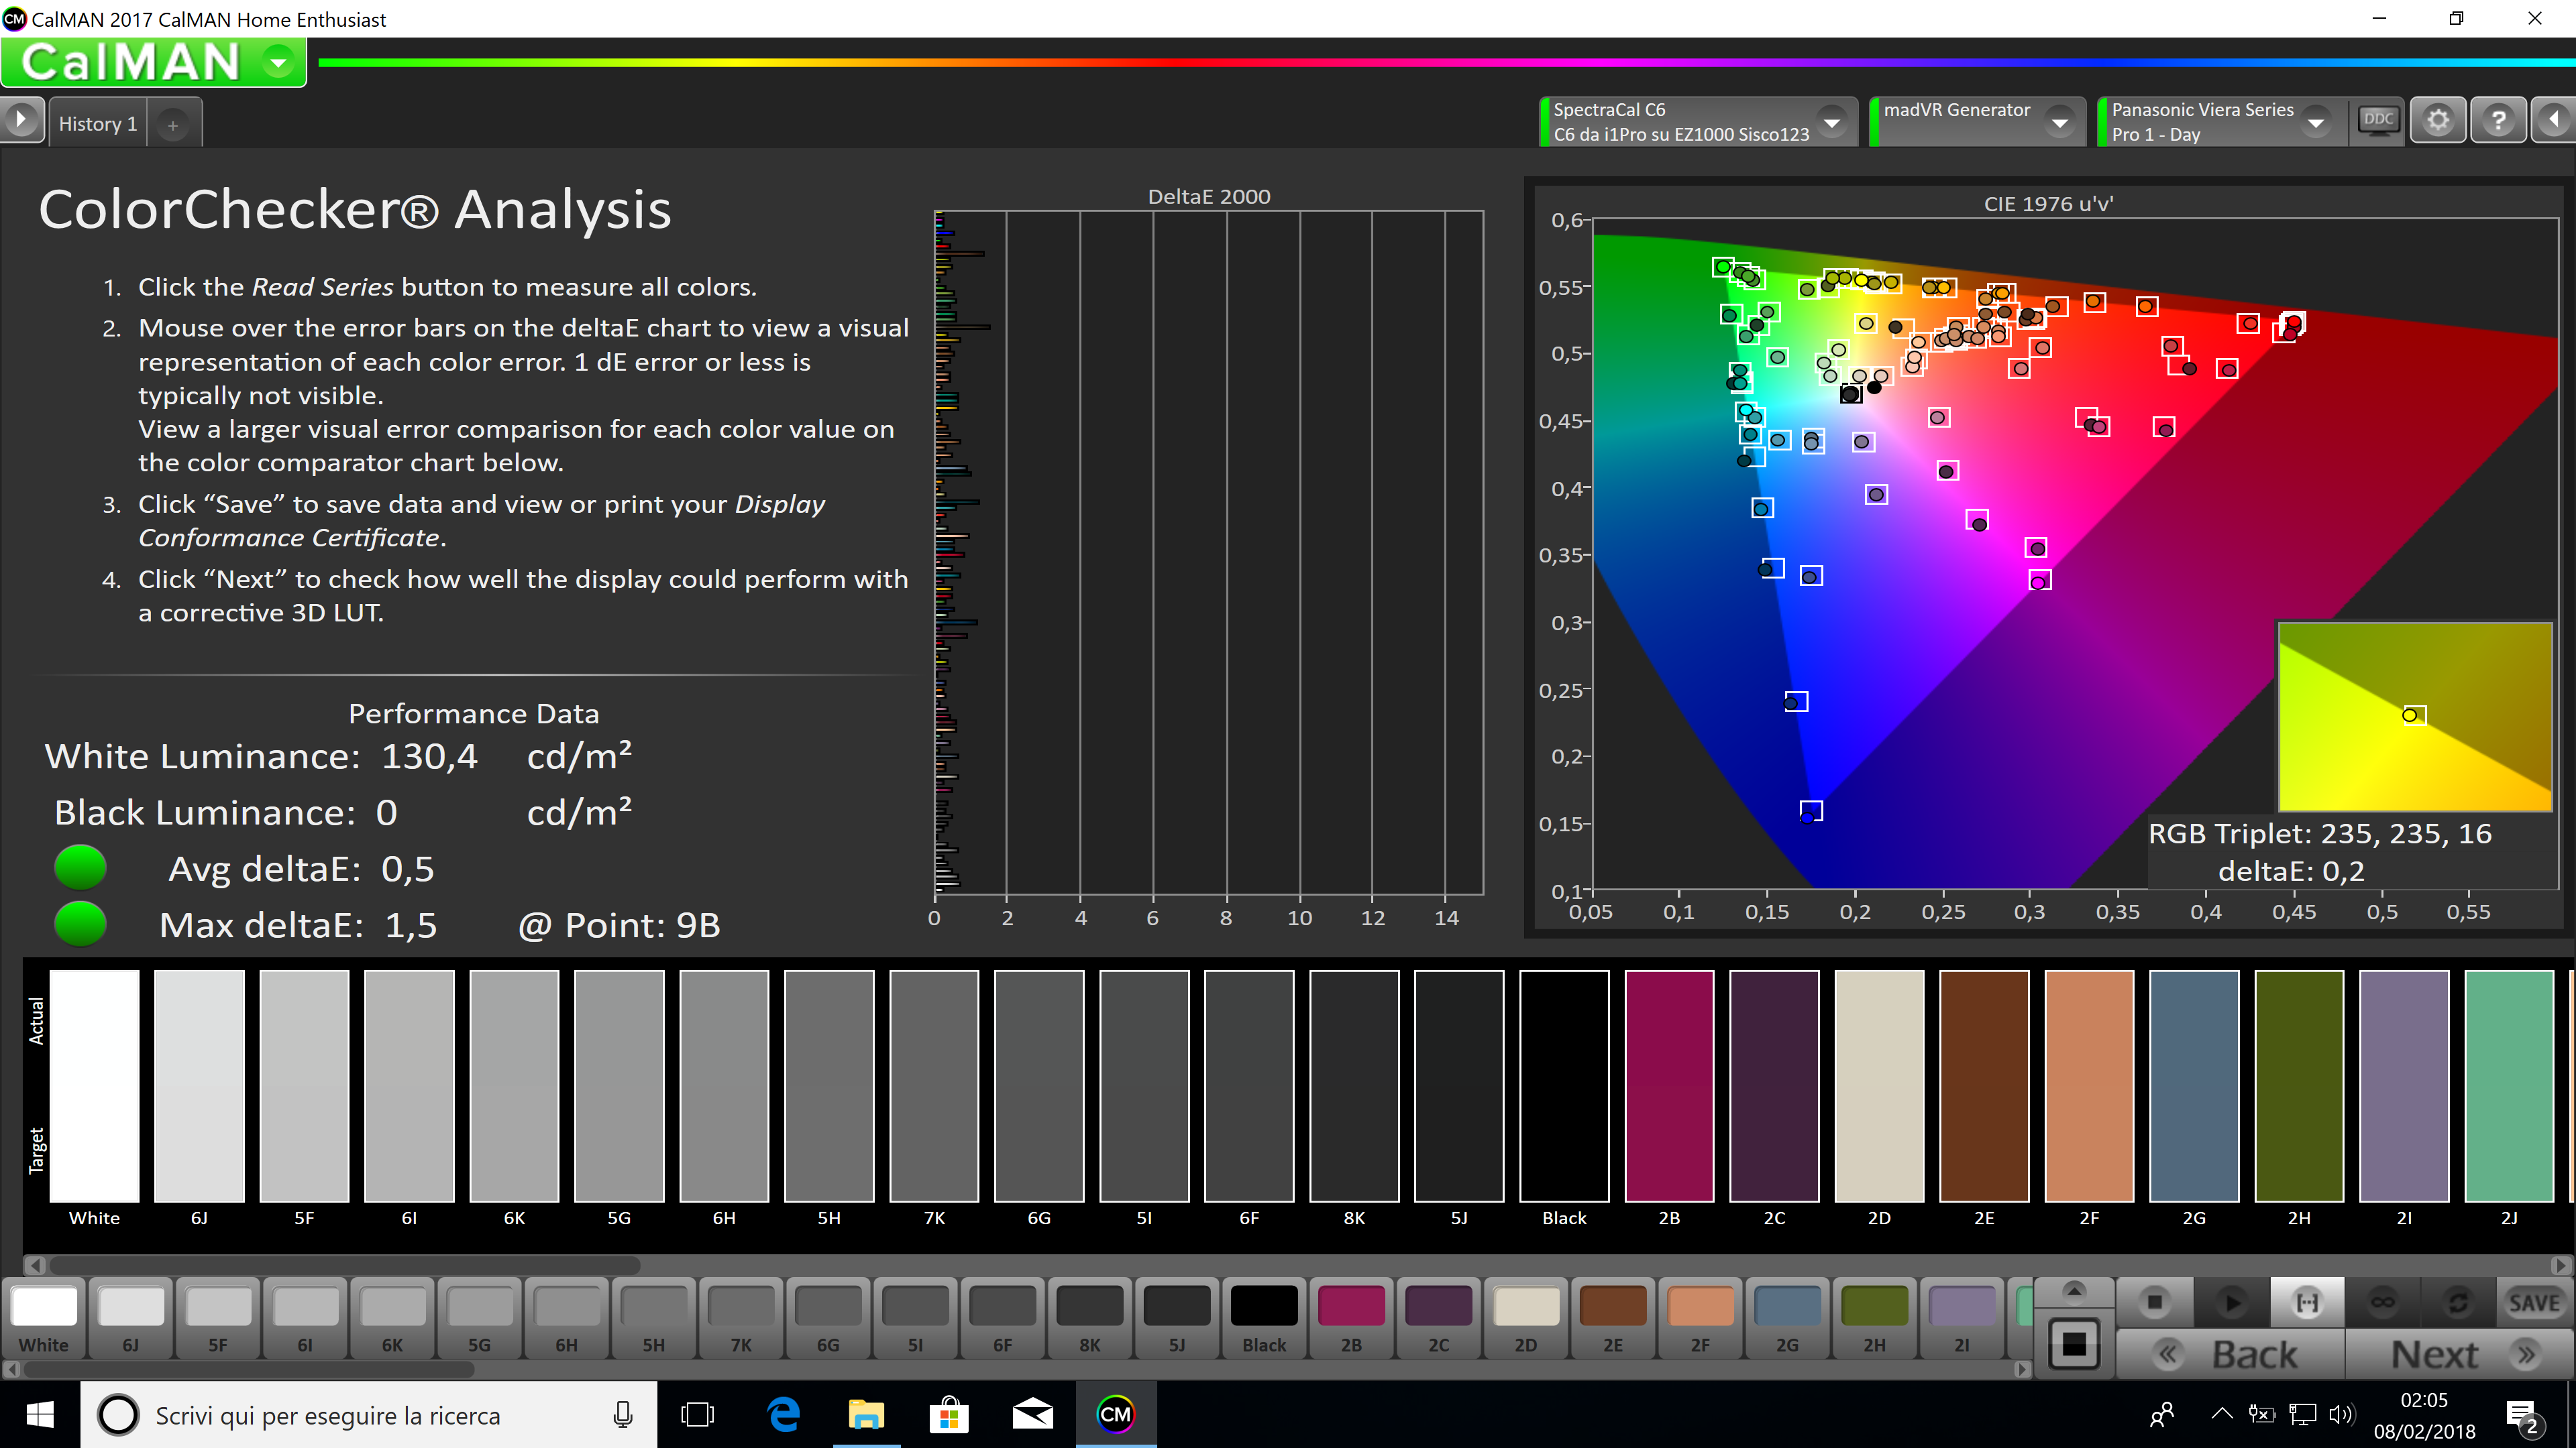The height and width of the screenshot is (1448, 2576).
Task: Expand the left side panel arrow button
Action: click(x=21, y=121)
